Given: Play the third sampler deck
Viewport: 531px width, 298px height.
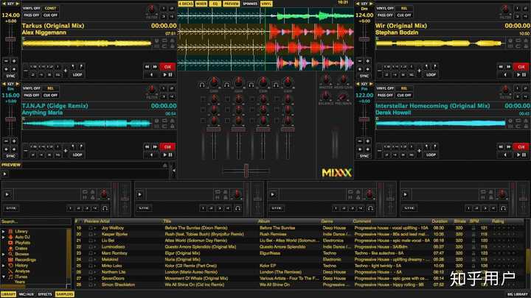Looking at the screenshot, I should coord(273,194).
